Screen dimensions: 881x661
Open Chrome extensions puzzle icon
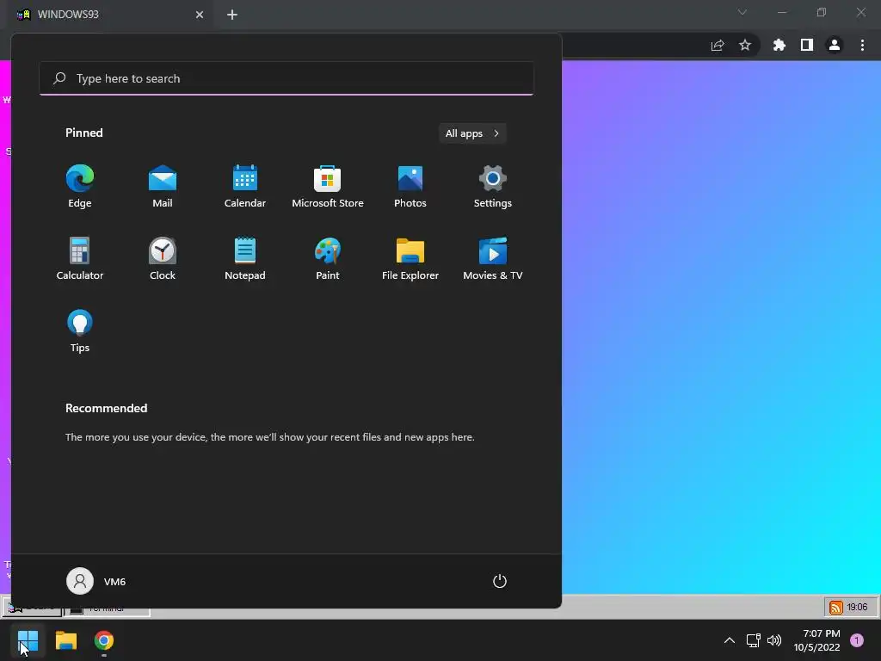coord(779,45)
